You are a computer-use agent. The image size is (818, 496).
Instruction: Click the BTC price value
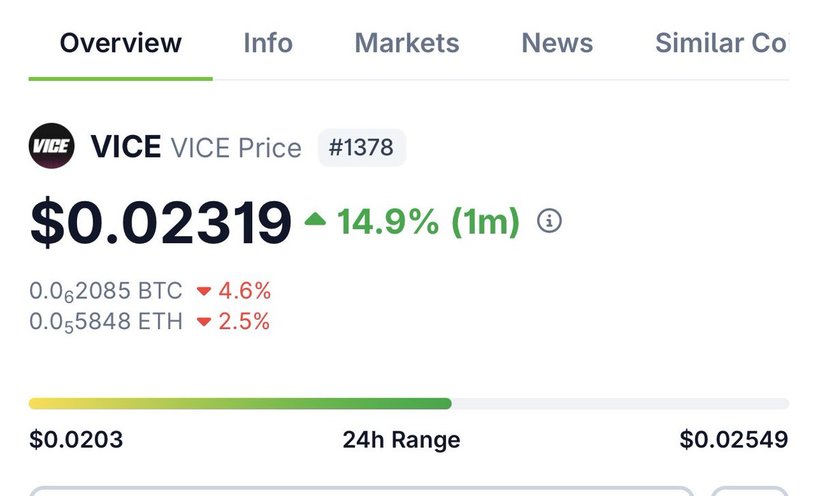click(106, 292)
